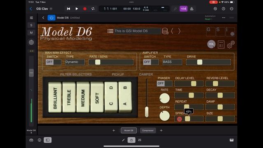This screenshot has width=263, height=148.
Task: Toggle the BRILLIANT filter rocker
Action: click(x=55, y=97)
